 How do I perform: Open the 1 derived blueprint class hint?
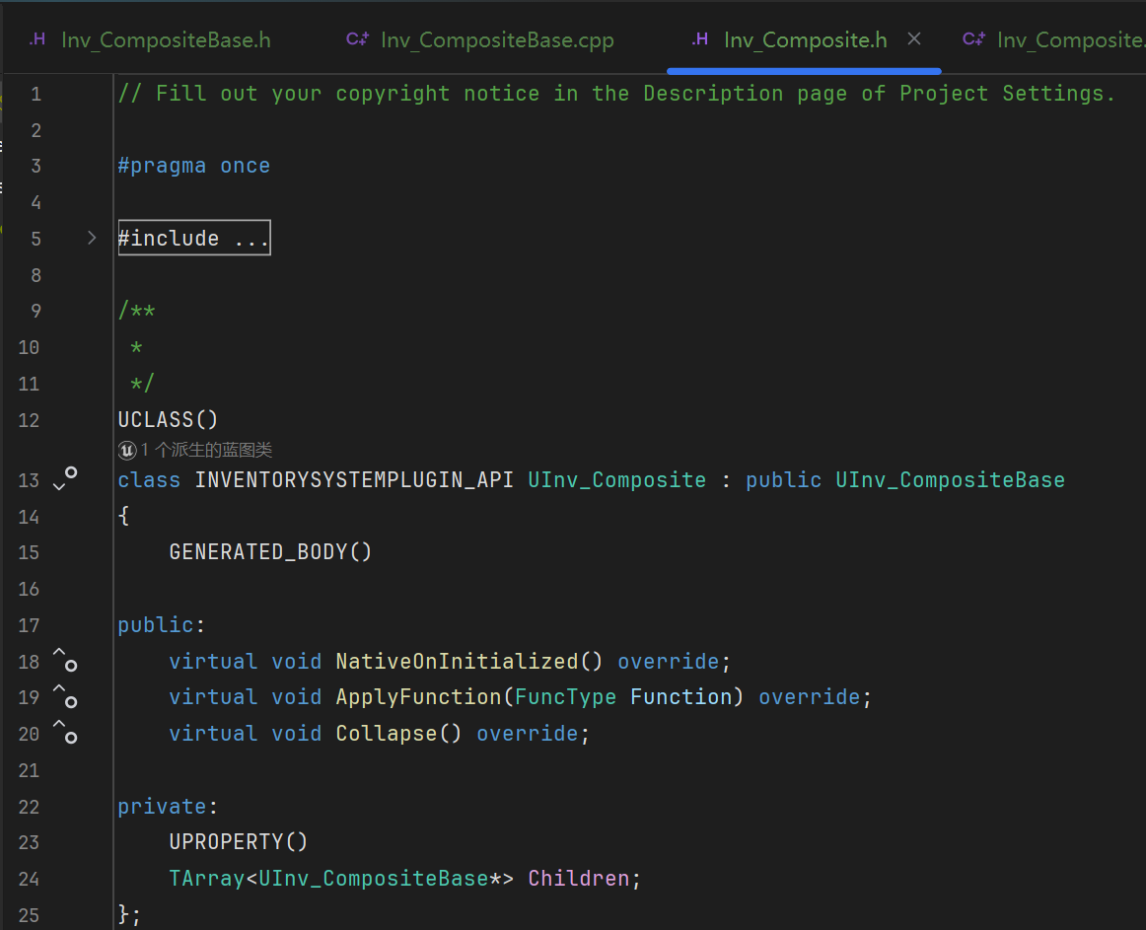pos(206,450)
